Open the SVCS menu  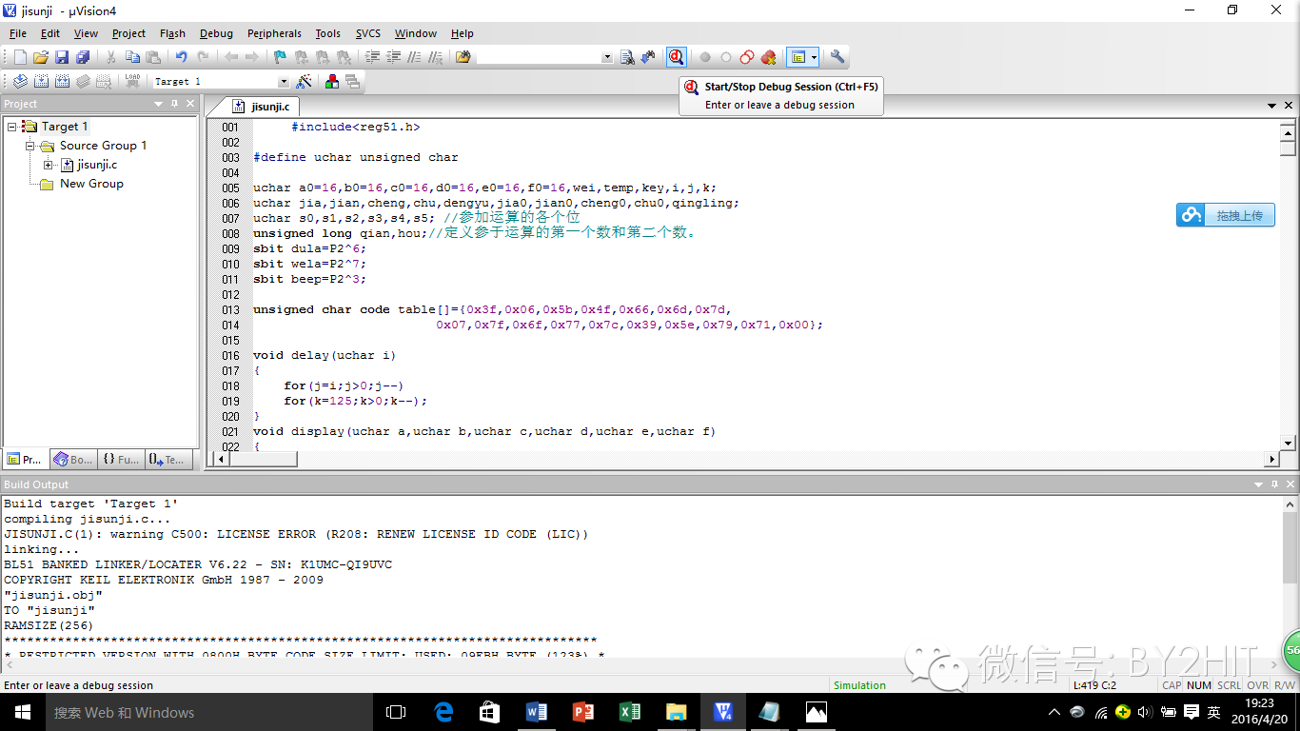tap(368, 33)
